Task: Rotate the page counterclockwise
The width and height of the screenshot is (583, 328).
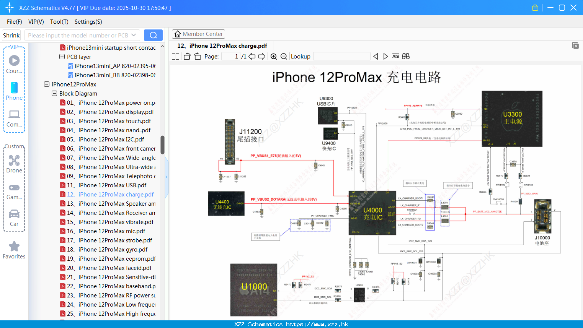Action: click(x=187, y=57)
